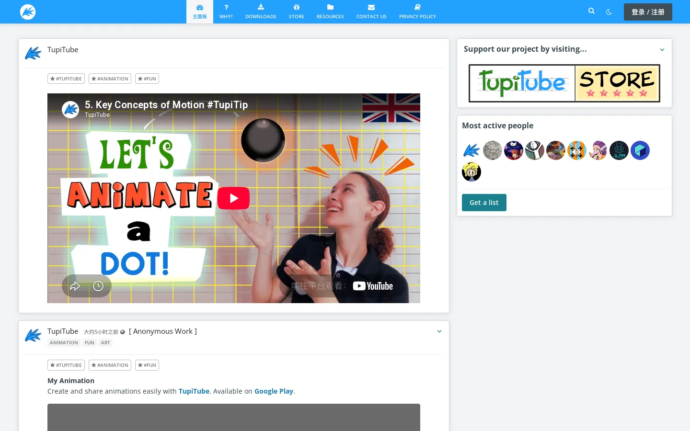Open RESOURCES in the top navigation
Screen dimensions: 690x431
coord(330,11)
